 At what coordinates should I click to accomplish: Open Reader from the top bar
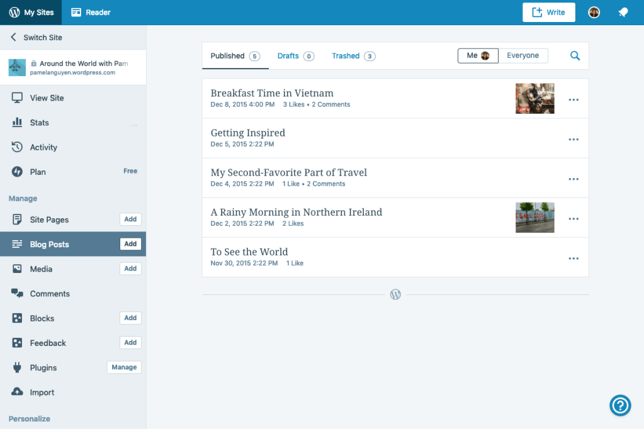point(91,13)
